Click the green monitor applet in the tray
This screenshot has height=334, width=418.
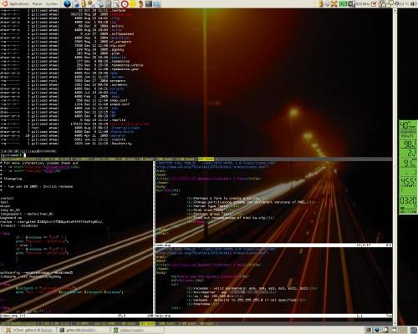tap(343, 4)
